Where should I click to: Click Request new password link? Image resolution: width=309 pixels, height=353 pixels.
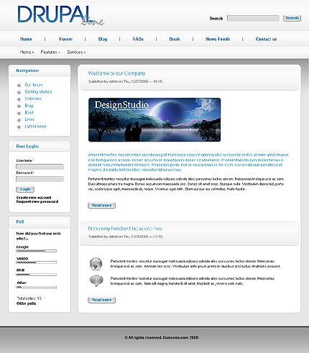[37, 202]
